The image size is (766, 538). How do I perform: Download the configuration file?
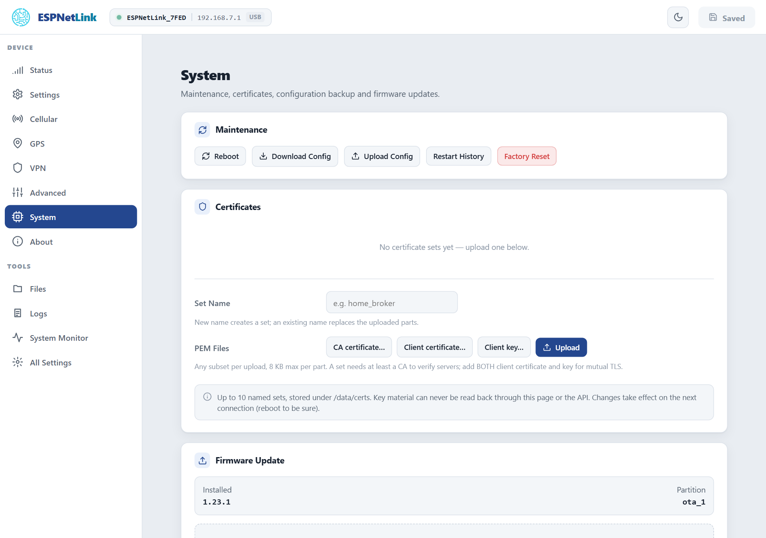295,156
